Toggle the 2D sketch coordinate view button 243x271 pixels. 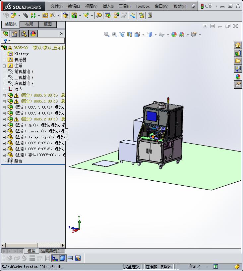(55, 258)
